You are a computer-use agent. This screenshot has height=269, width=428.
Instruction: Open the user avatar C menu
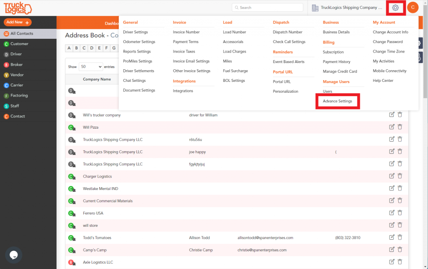tap(413, 8)
